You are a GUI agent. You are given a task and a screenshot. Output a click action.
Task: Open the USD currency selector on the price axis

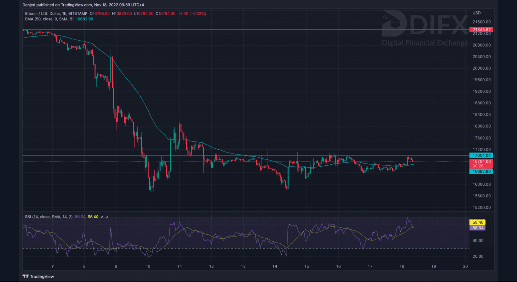coord(476,13)
